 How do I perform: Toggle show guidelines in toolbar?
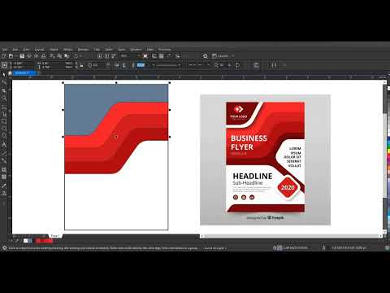point(169,56)
